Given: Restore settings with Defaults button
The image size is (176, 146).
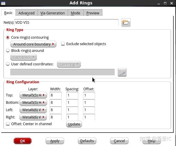Looking at the screenshot, I should click(x=87, y=141).
